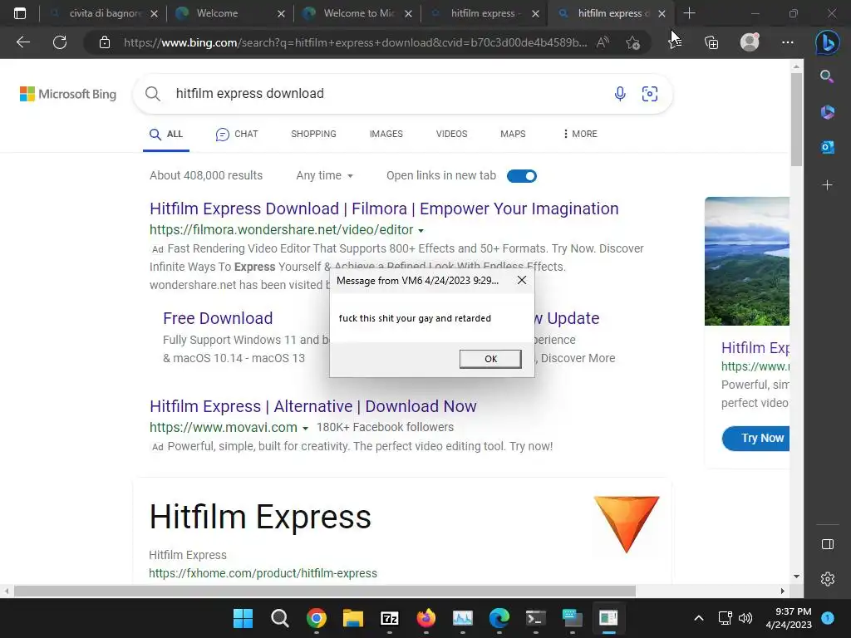Switch to Welcome to Microsoft tab
The width and height of the screenshot is (851, 638).
point(357,13)
